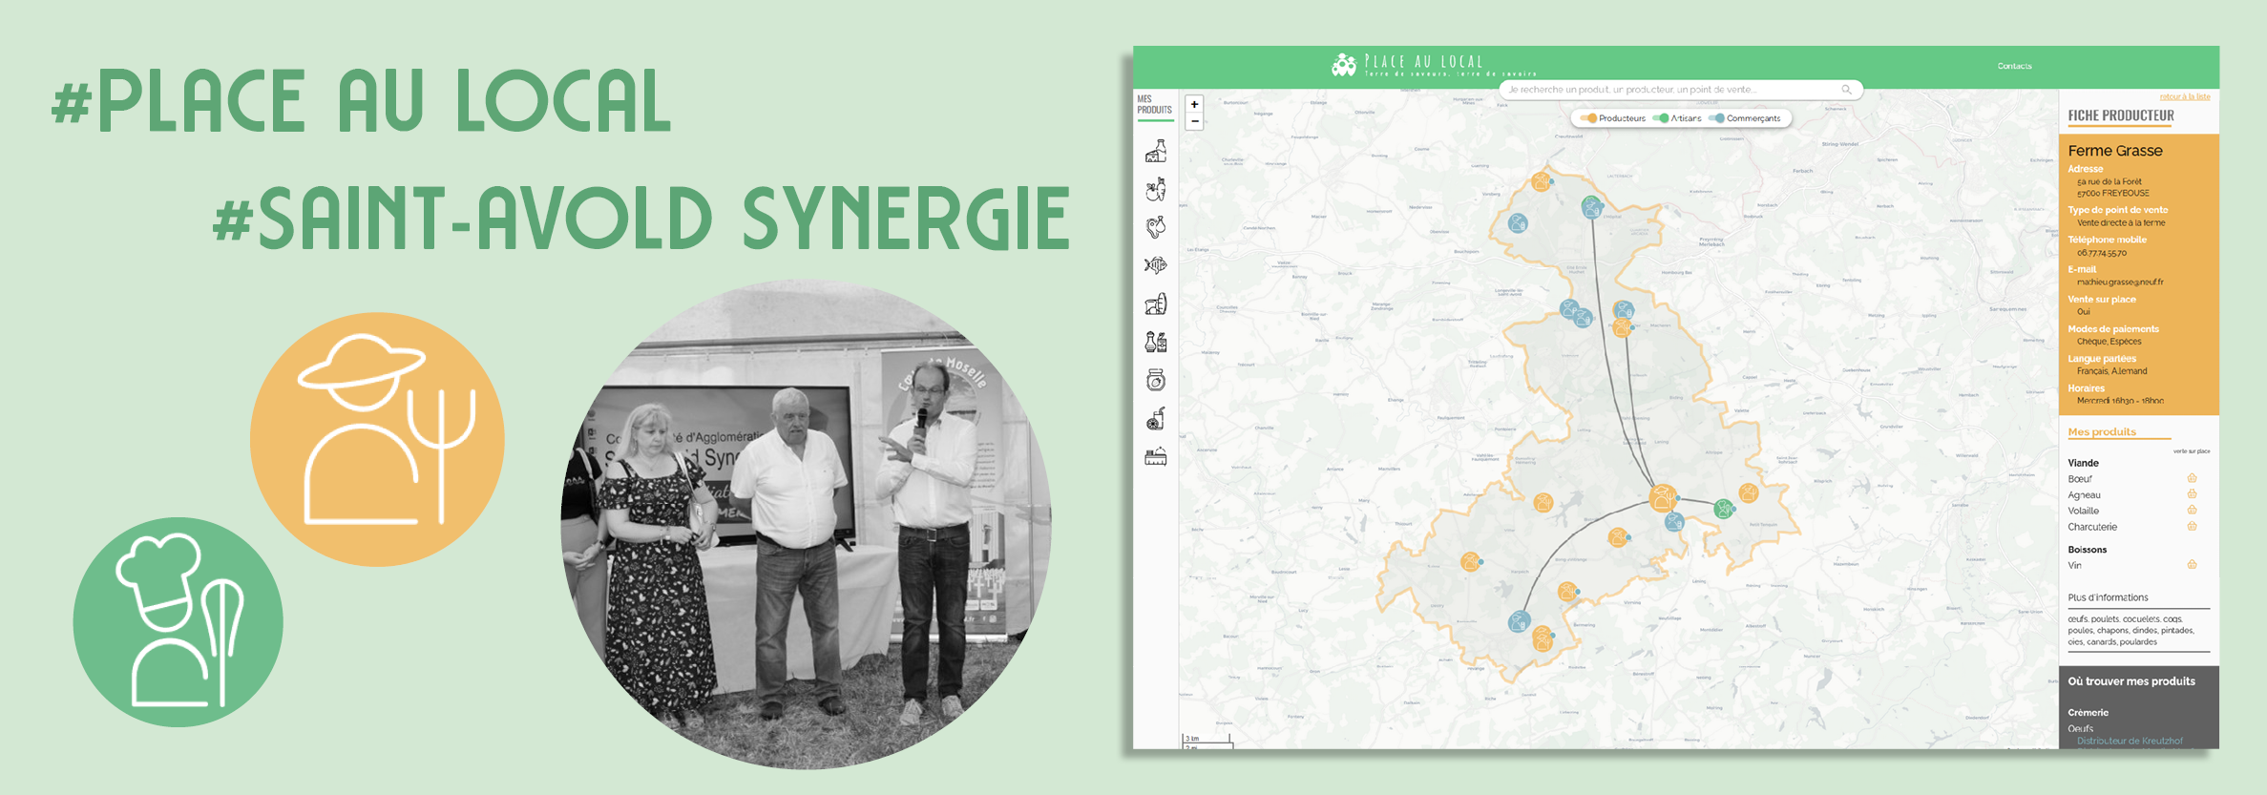Select the meat category icon
This screenshot has height=795, width=2267.
click(1156, 227)
